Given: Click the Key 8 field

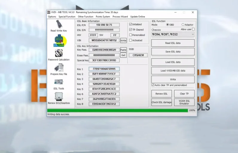Looking at the screenshot, I should (104, 104).
